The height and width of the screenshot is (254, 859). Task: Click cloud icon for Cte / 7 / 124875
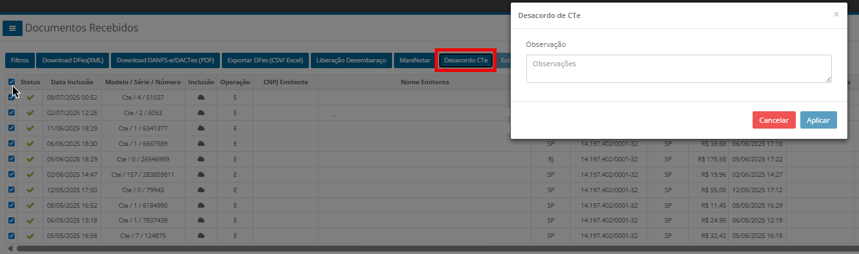201,236
